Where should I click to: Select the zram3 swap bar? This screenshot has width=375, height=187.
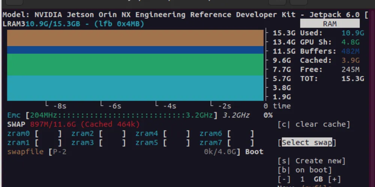pyautogui.click(x=112, y=142)
